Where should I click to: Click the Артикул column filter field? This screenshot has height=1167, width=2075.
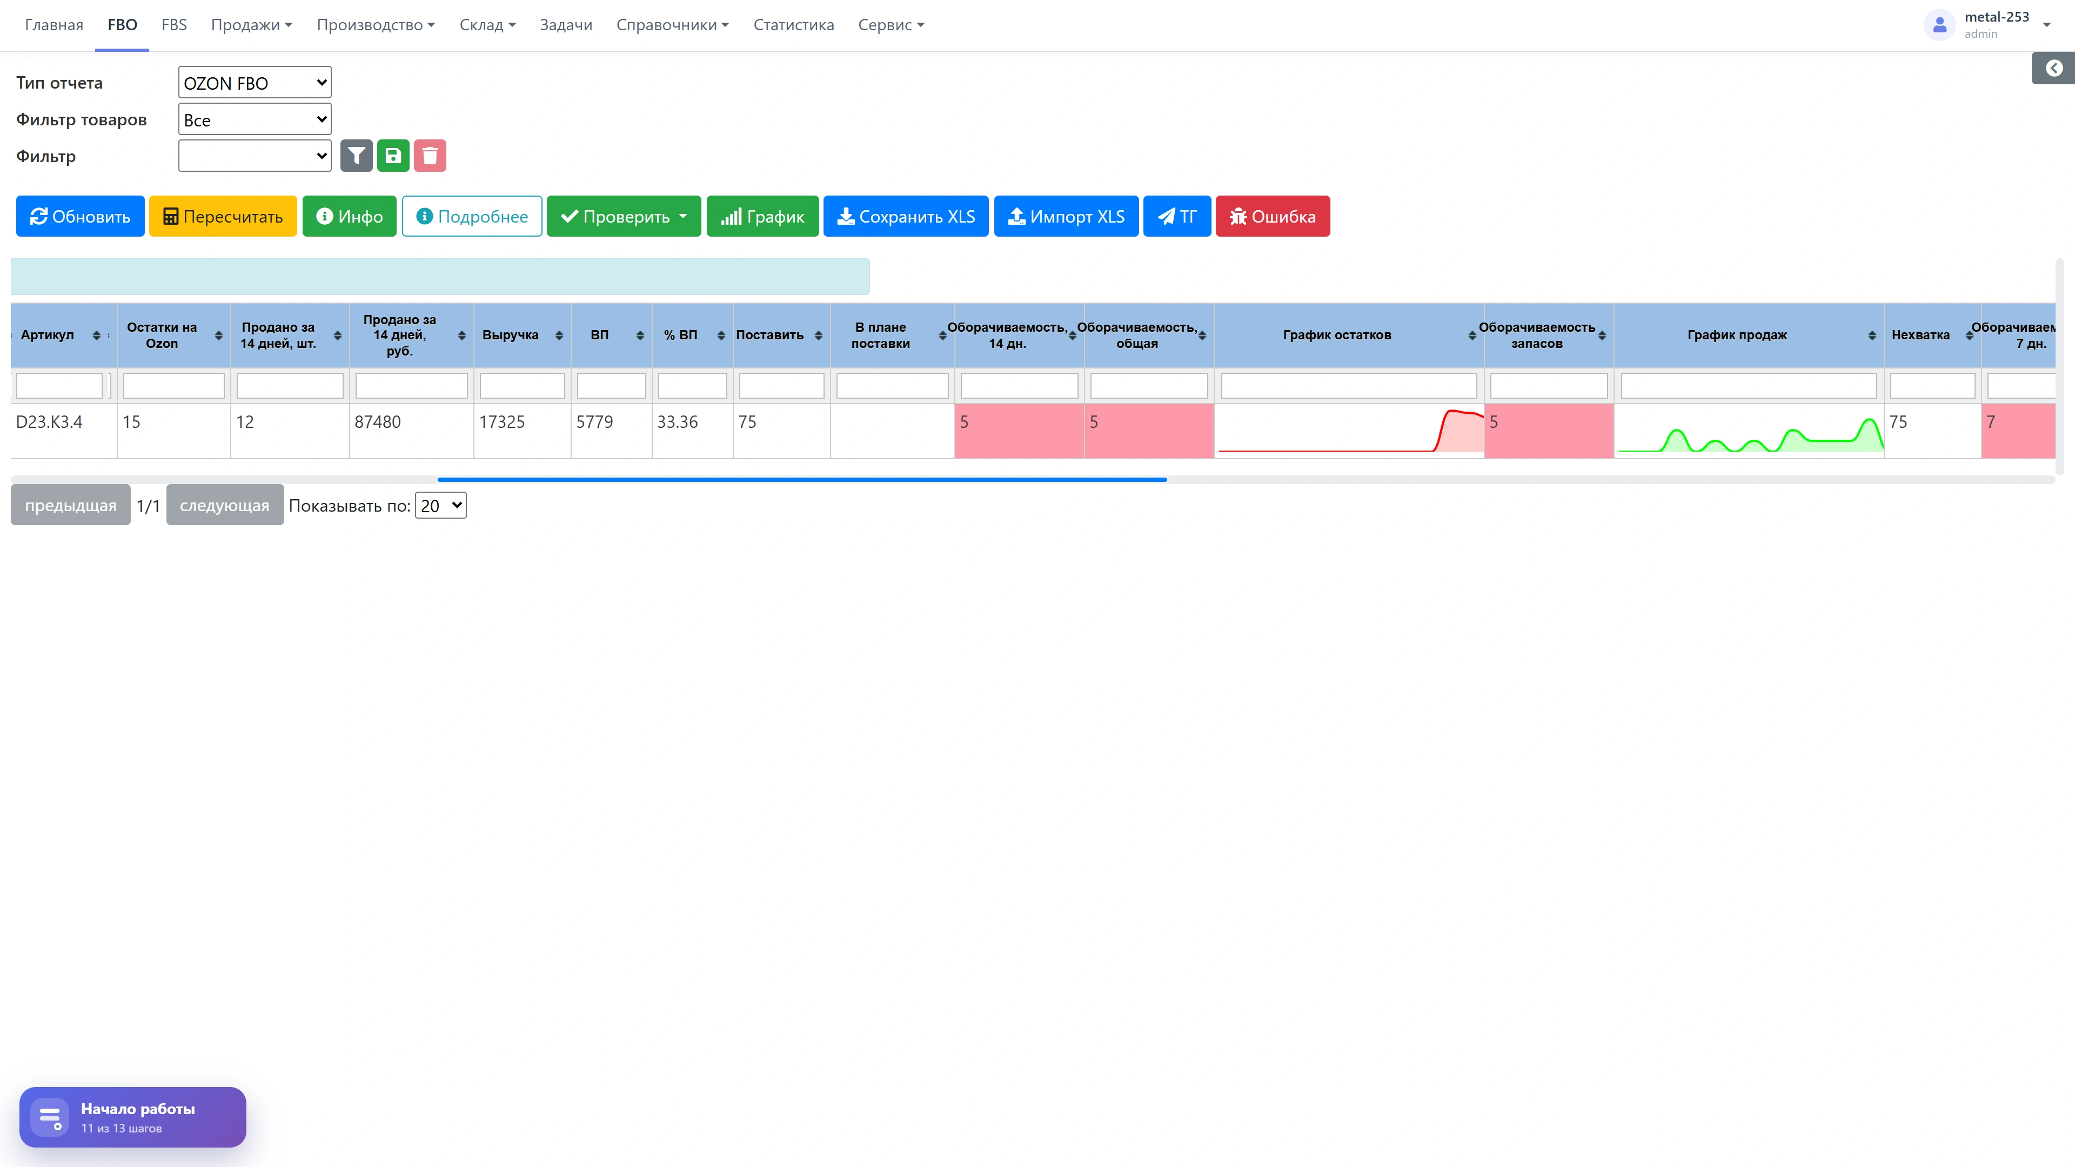pyautogui.click(x=59, y=386)
